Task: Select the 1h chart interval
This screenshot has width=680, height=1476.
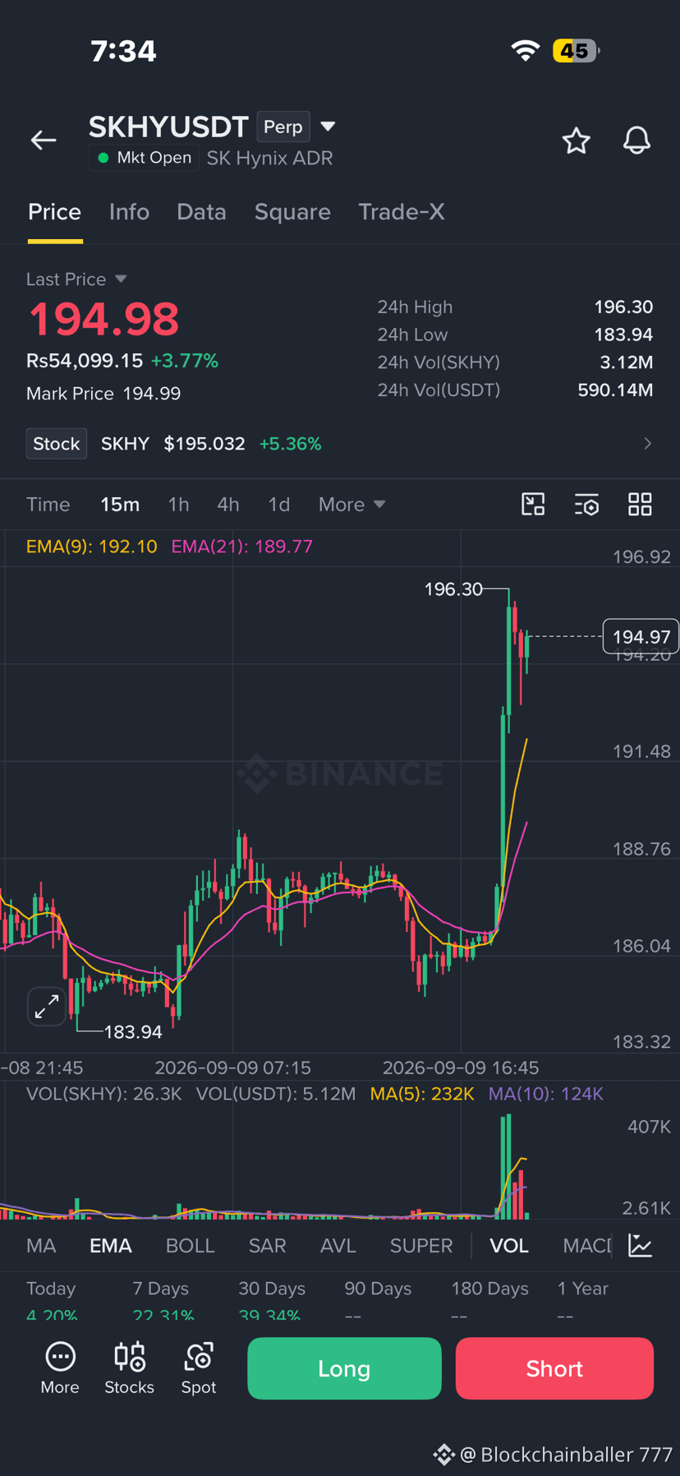Action: pyautogui.click(x=178, y=505)
